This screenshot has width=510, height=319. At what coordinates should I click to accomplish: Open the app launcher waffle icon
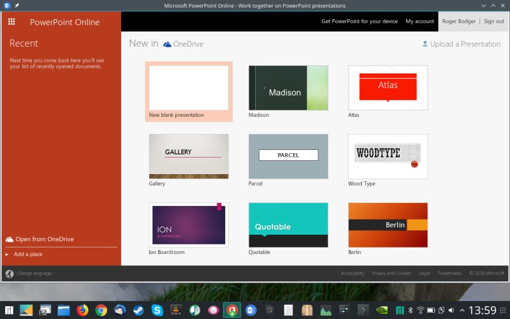pyautogui.click(x=11, y=22)
